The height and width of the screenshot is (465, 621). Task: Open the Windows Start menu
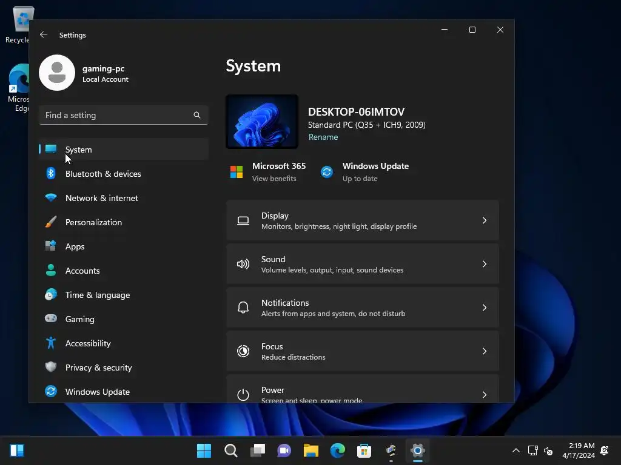(204, 450)
